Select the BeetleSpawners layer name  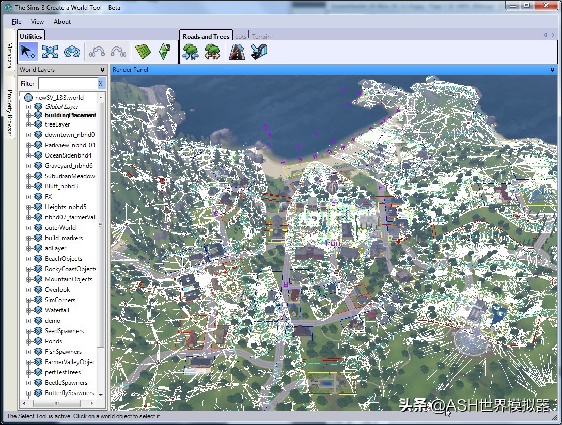tap(66, 383)
